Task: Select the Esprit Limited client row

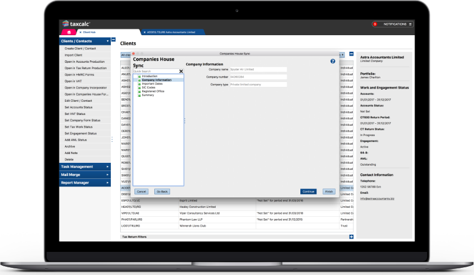Action: (236, 201)
